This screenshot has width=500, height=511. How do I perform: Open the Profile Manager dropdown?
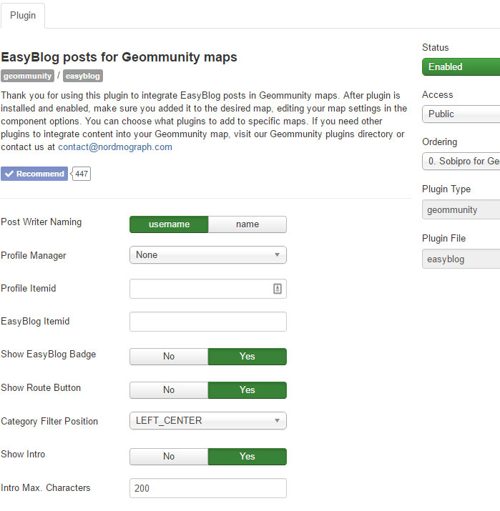click(x=208, y=255)
